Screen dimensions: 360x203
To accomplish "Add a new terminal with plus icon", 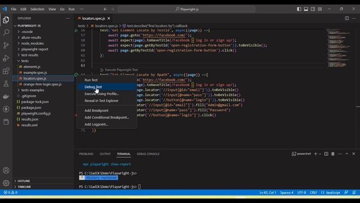I will pos(316,154).
